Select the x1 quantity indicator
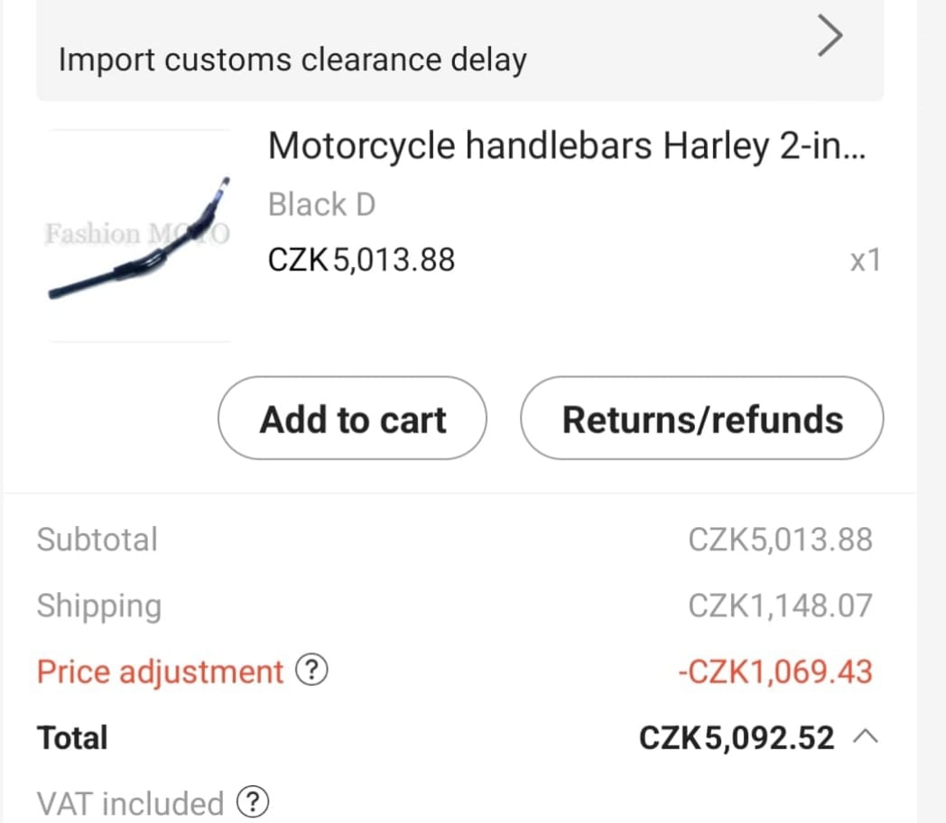946x823 pixels. click(863, 260)
